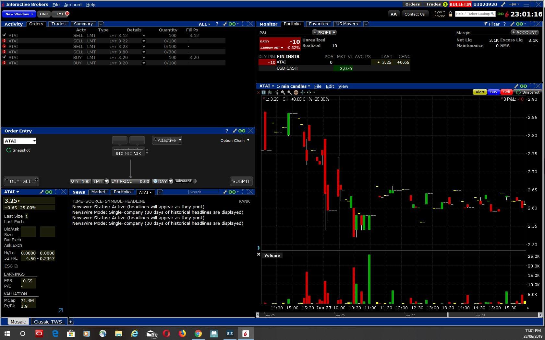Open Activity panel configuration wrench
The image size is (545, 340).
coord(225,24)
